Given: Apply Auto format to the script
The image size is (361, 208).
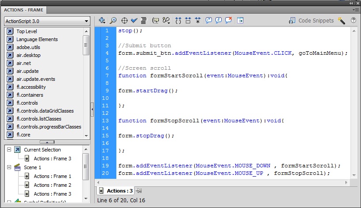Looking at the screenshot, I should [144, 20].
